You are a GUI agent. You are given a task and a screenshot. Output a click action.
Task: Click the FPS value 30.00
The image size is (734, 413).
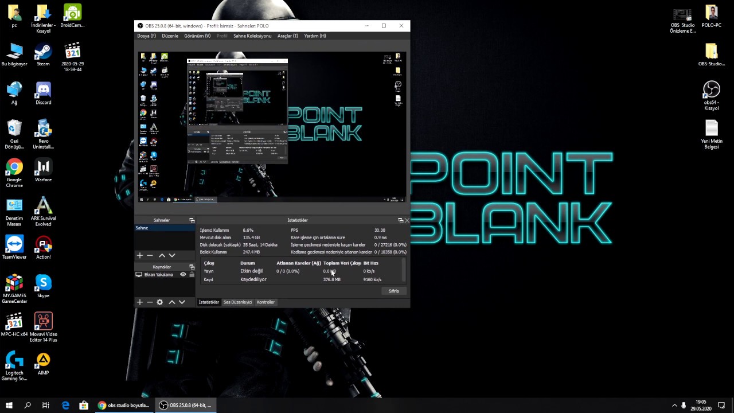coord(380,230)
